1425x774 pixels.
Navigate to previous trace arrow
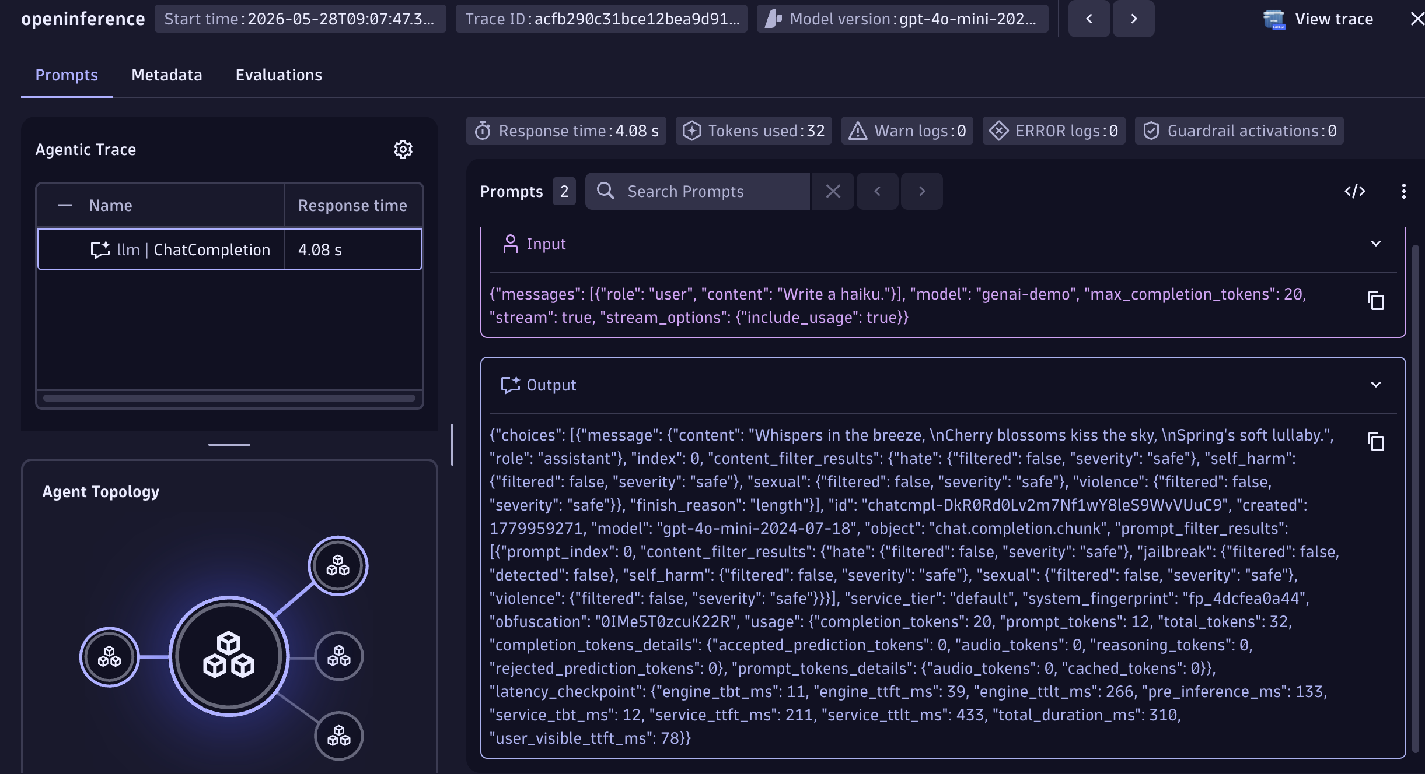(1089, 19)
